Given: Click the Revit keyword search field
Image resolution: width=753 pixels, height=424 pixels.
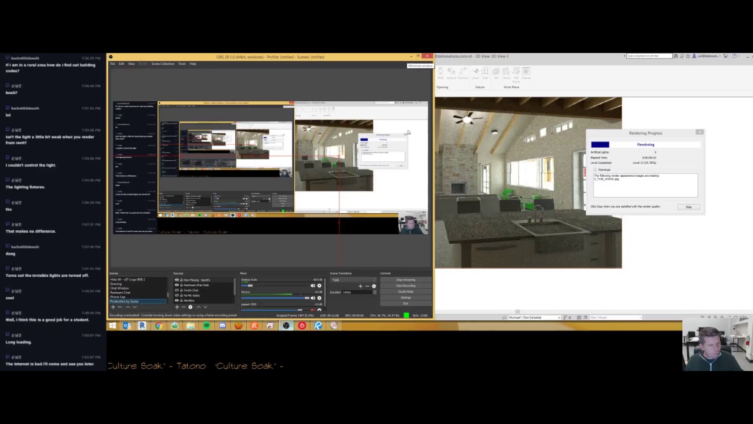Looking at the screenshot, I should [649, 56].
